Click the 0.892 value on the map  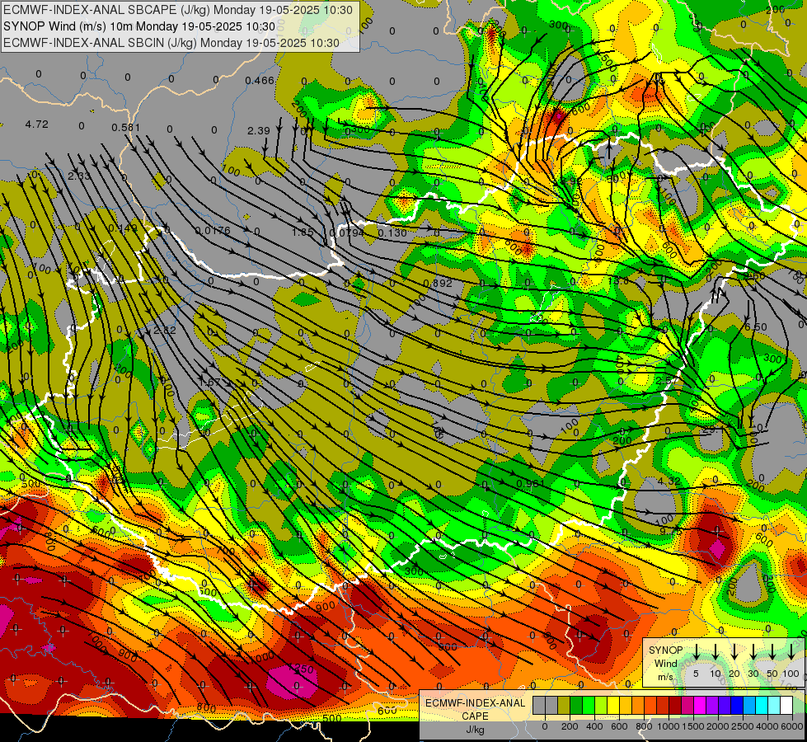(x=438, y=284)
